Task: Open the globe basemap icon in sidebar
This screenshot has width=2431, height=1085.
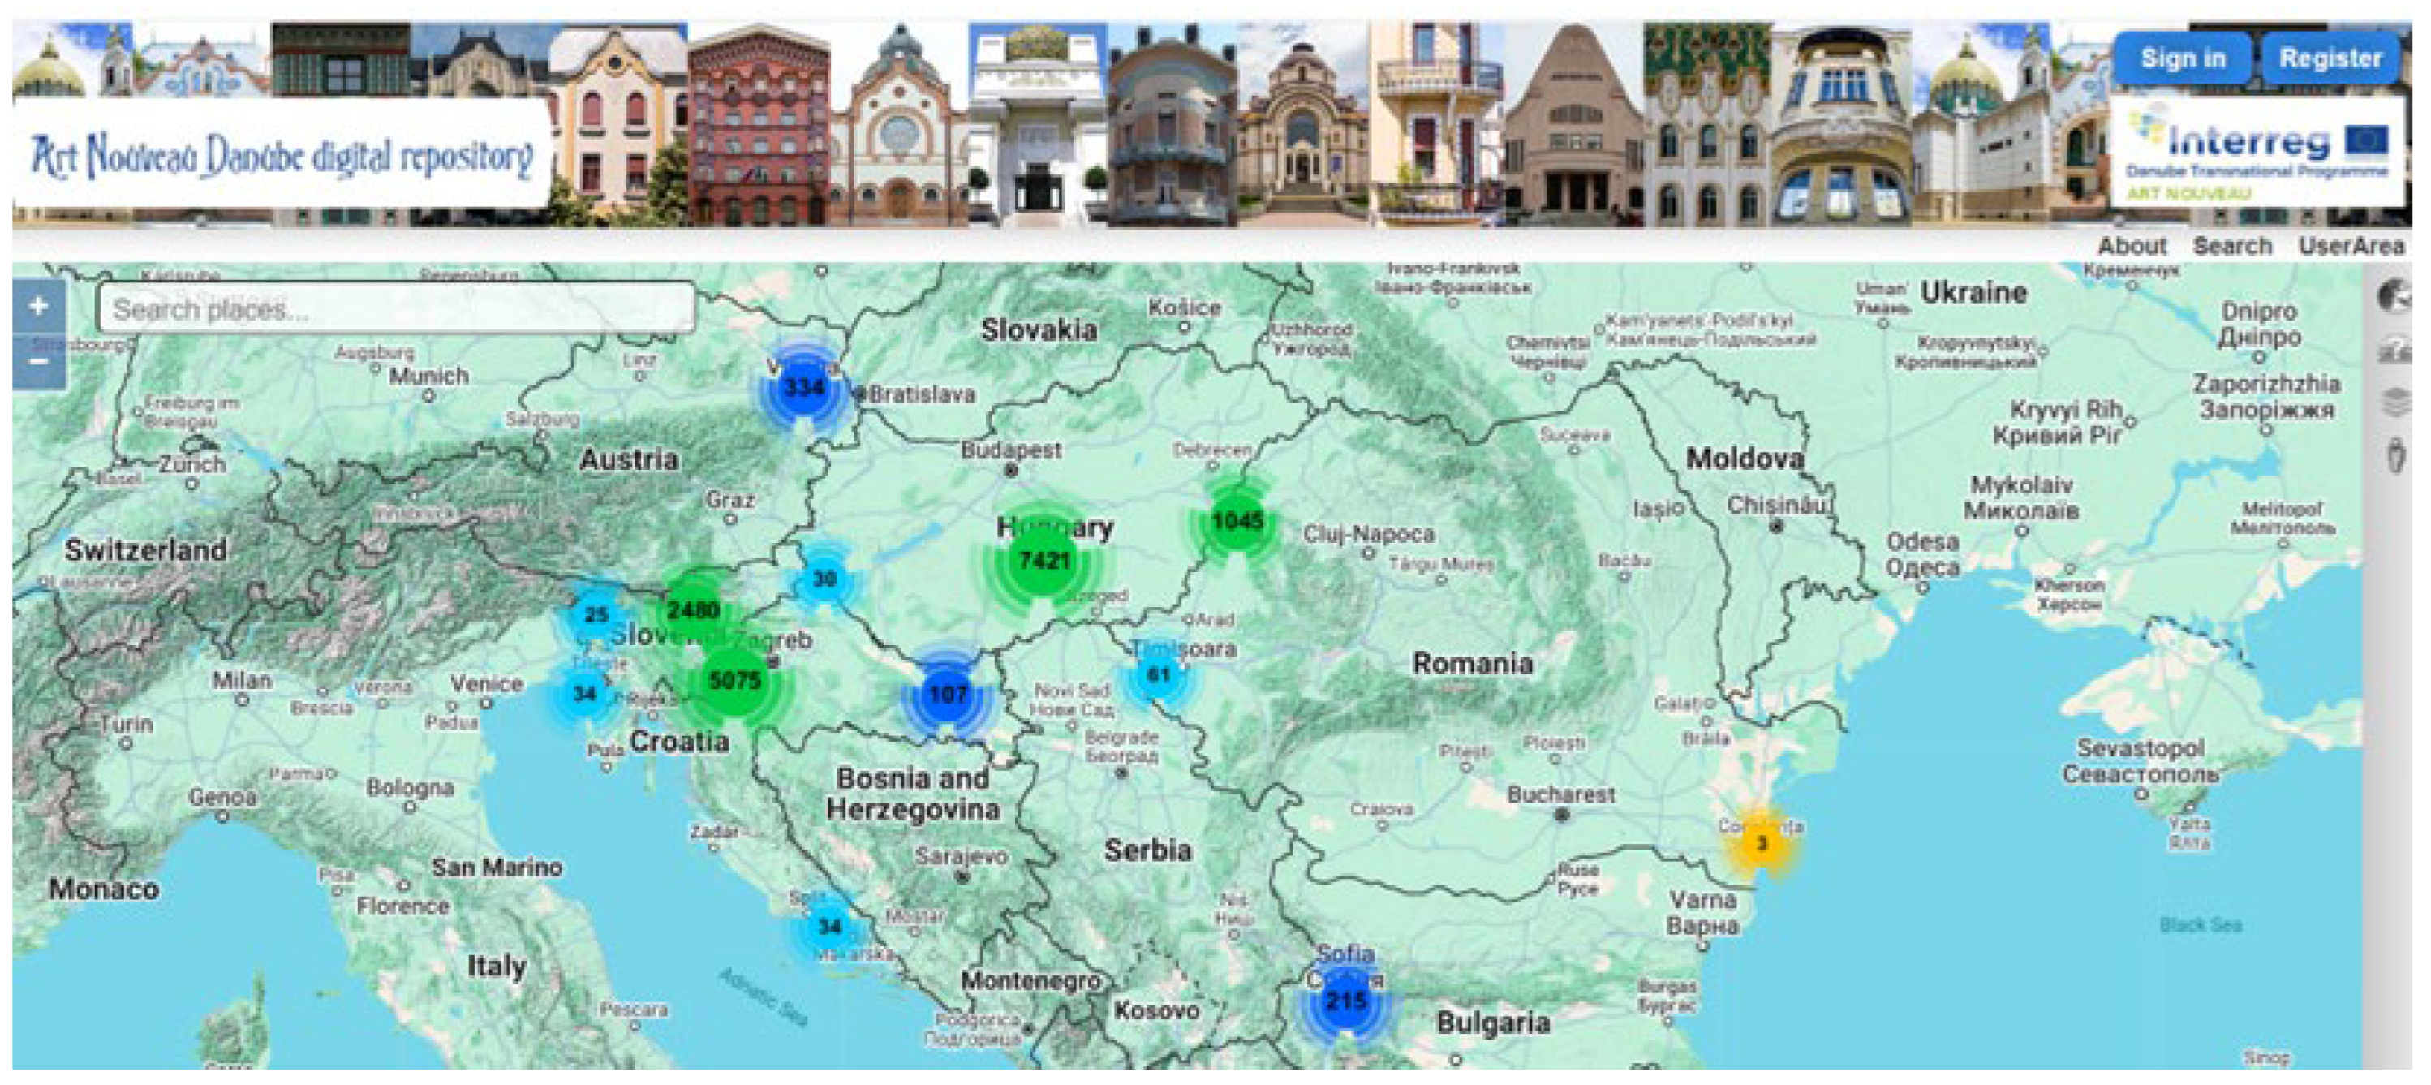Action: click(x=2394, y=296)
